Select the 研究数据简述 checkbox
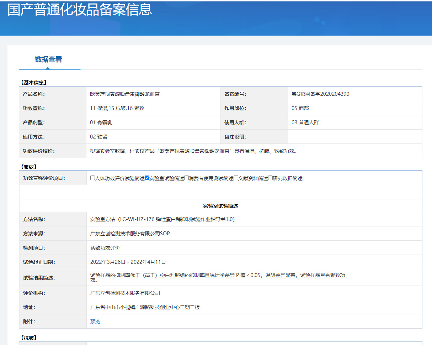The height and width of the screenshot is (345, 432). point(270,178)
